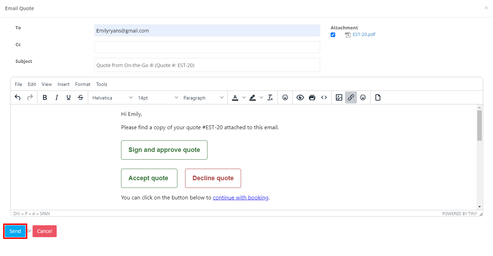Screen dimensions: 493x256
Task: Click the PDF file icon for EST-20
Action: 347,35
